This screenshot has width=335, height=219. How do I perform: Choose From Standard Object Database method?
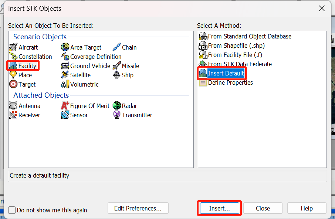pyautogui.click(x=203, y=36)
